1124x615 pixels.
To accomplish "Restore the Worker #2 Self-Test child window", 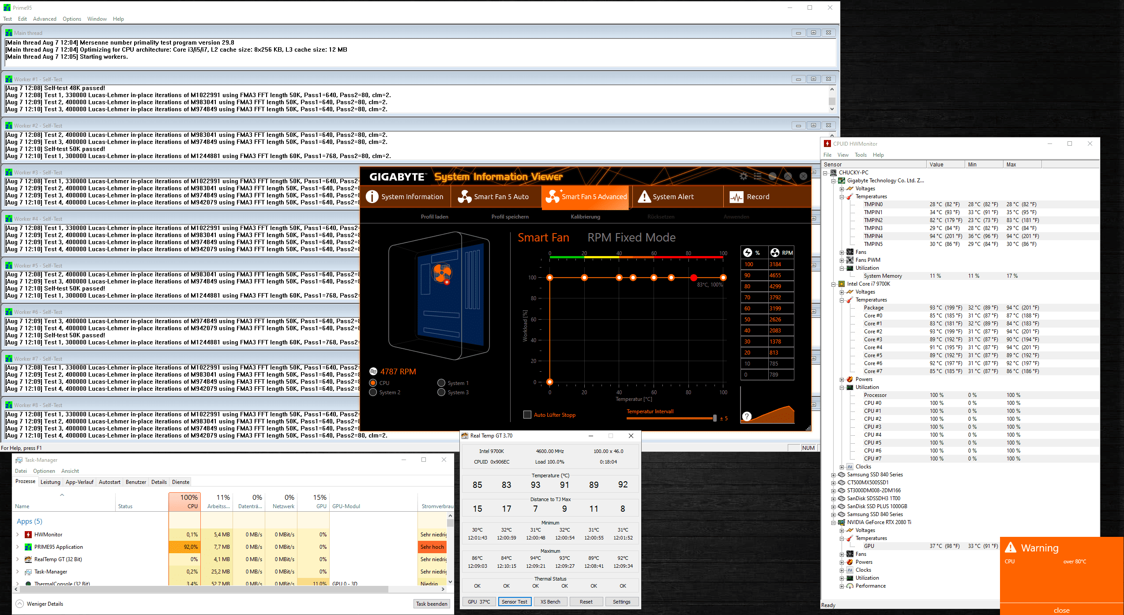I will coord(813,125).
